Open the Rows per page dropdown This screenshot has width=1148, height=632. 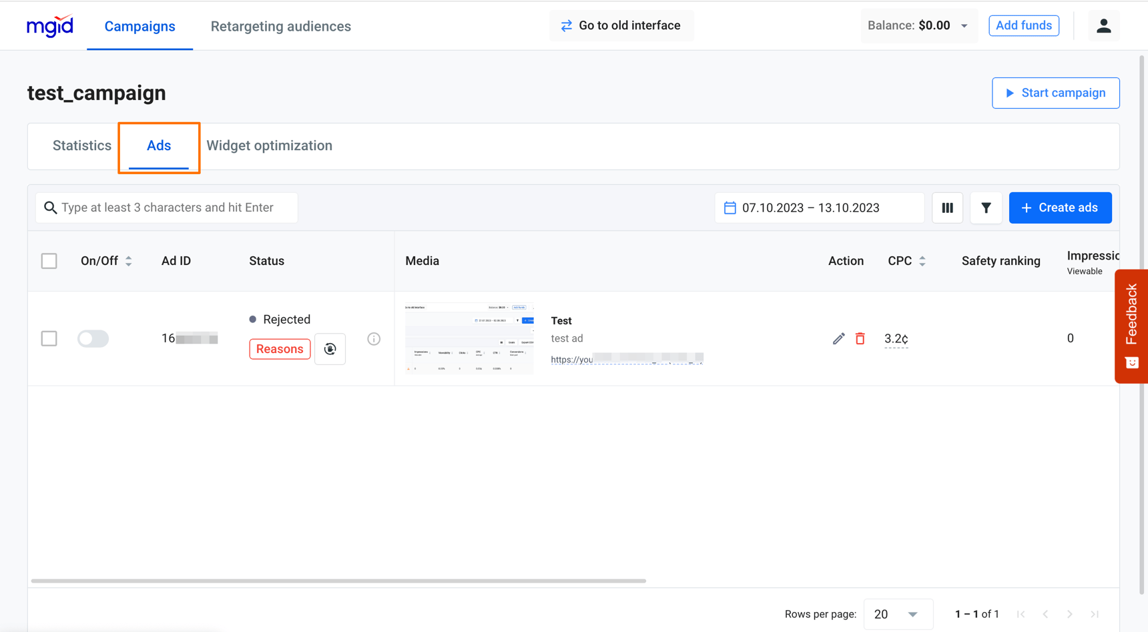click(x=898, y=613)
